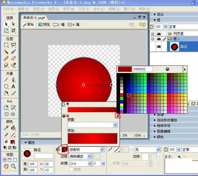Viewport: 198px width, 176px height.
Task: Click the 4 幅 view button
Action: (x=73, y=25)
